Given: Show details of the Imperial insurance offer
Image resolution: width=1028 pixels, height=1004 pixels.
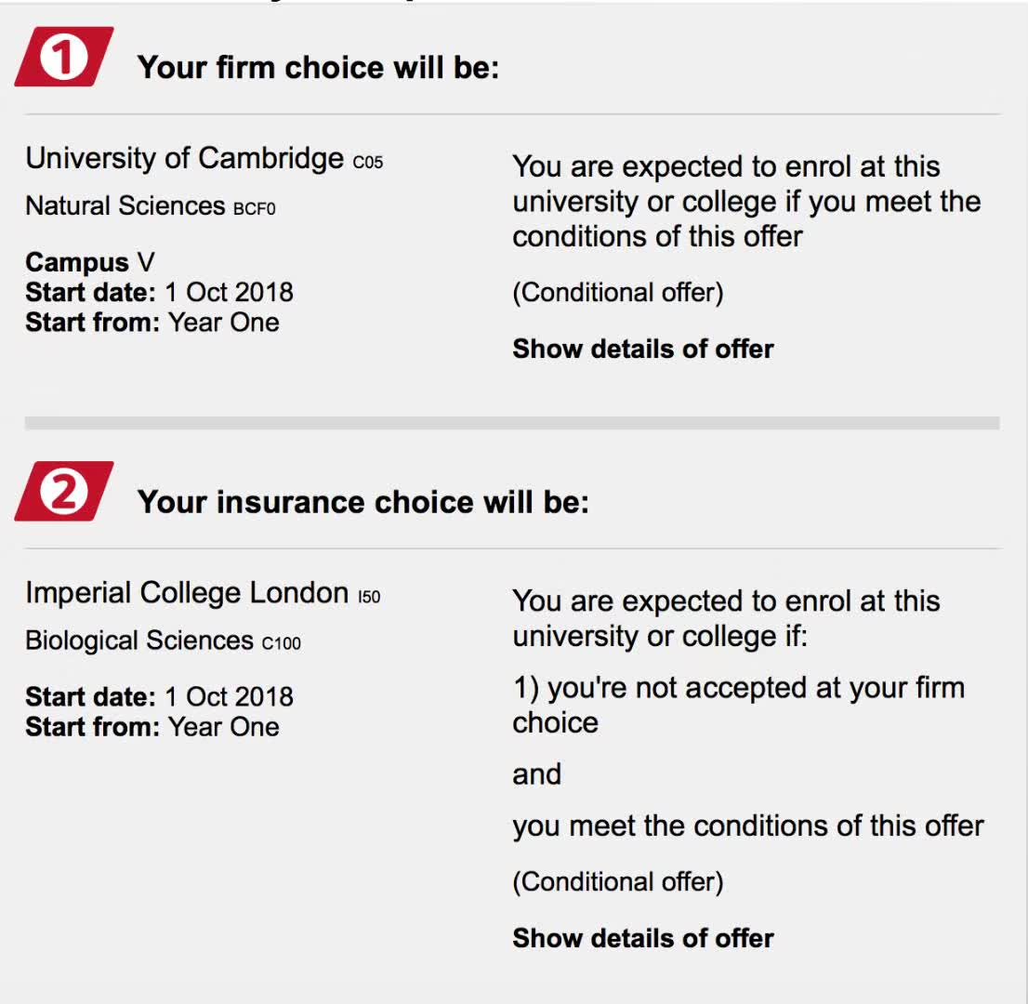Looking at the screenshot, I should pyautogui.click(x=642, y=939).
